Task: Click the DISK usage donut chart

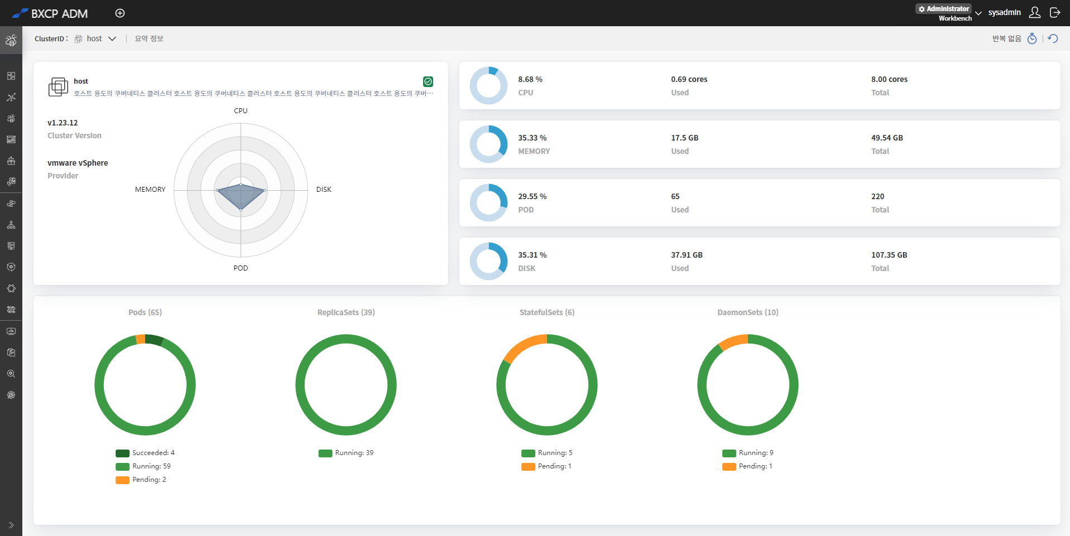Action: coord(488,262)
